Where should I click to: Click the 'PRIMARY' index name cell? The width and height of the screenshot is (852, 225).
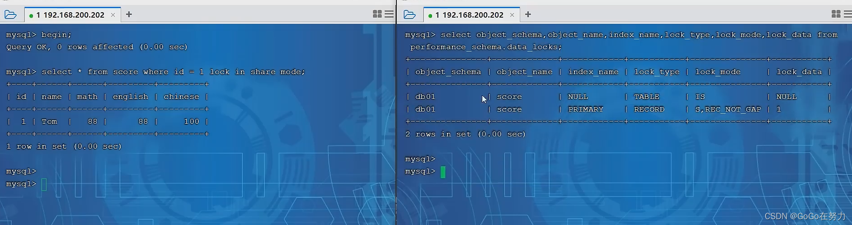(x=585, y=109)
